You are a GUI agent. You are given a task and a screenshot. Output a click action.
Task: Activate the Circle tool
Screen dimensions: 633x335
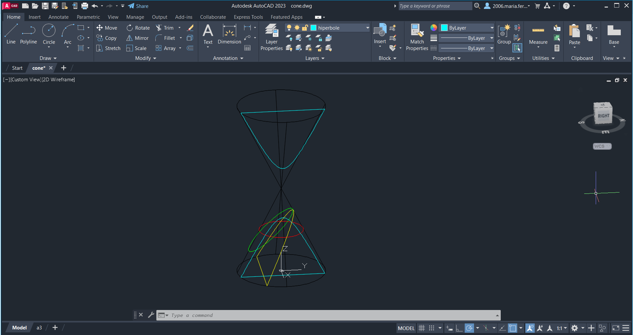(49, 34)
